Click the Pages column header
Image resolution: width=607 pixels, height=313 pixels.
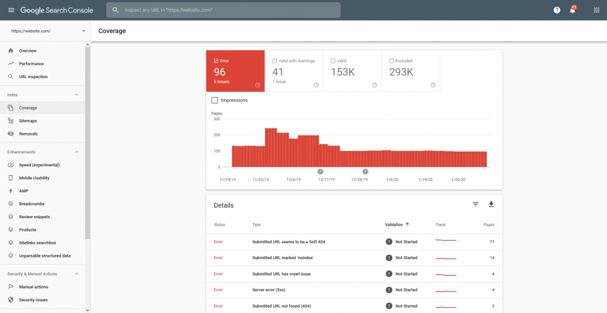click(x=489, y=224)
